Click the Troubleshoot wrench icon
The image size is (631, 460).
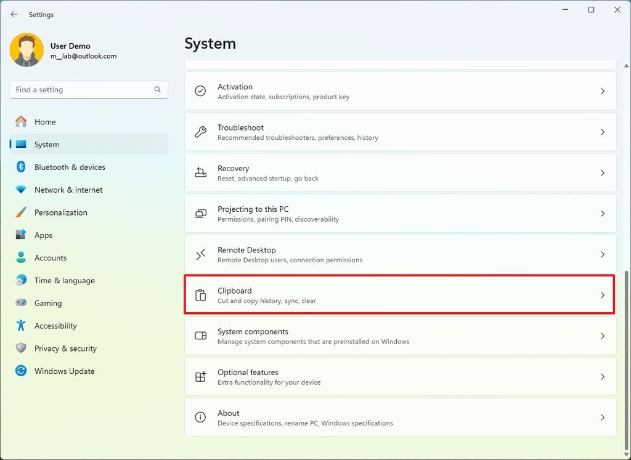(200, 132)
